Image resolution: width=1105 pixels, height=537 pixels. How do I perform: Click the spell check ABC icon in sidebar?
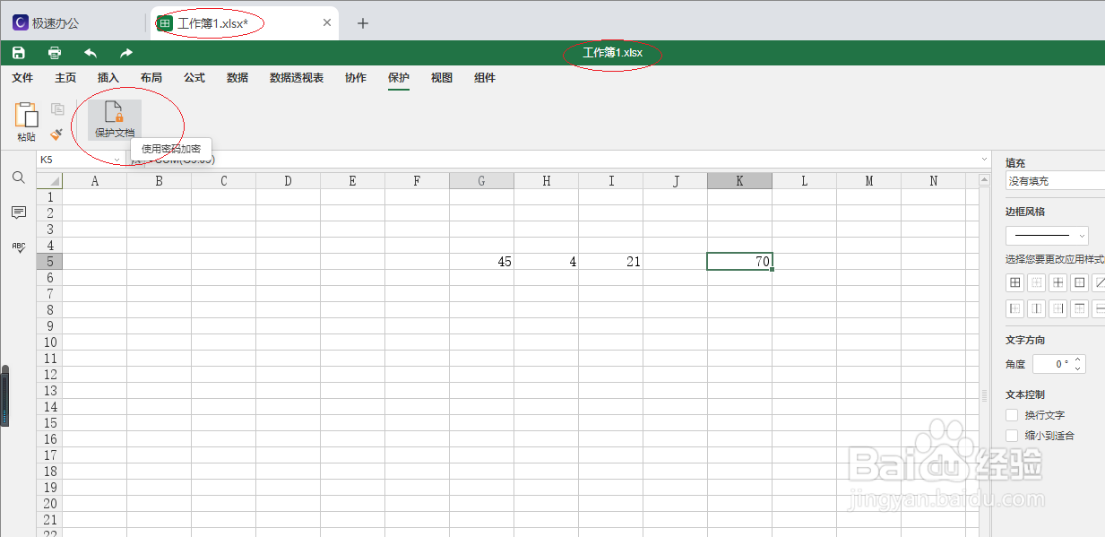(18, 247)
